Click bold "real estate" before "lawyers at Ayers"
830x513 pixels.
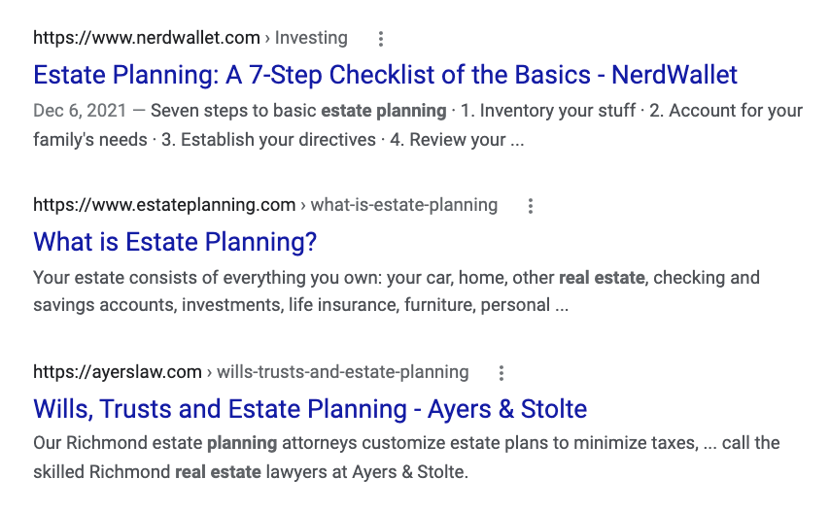[218, 474]
